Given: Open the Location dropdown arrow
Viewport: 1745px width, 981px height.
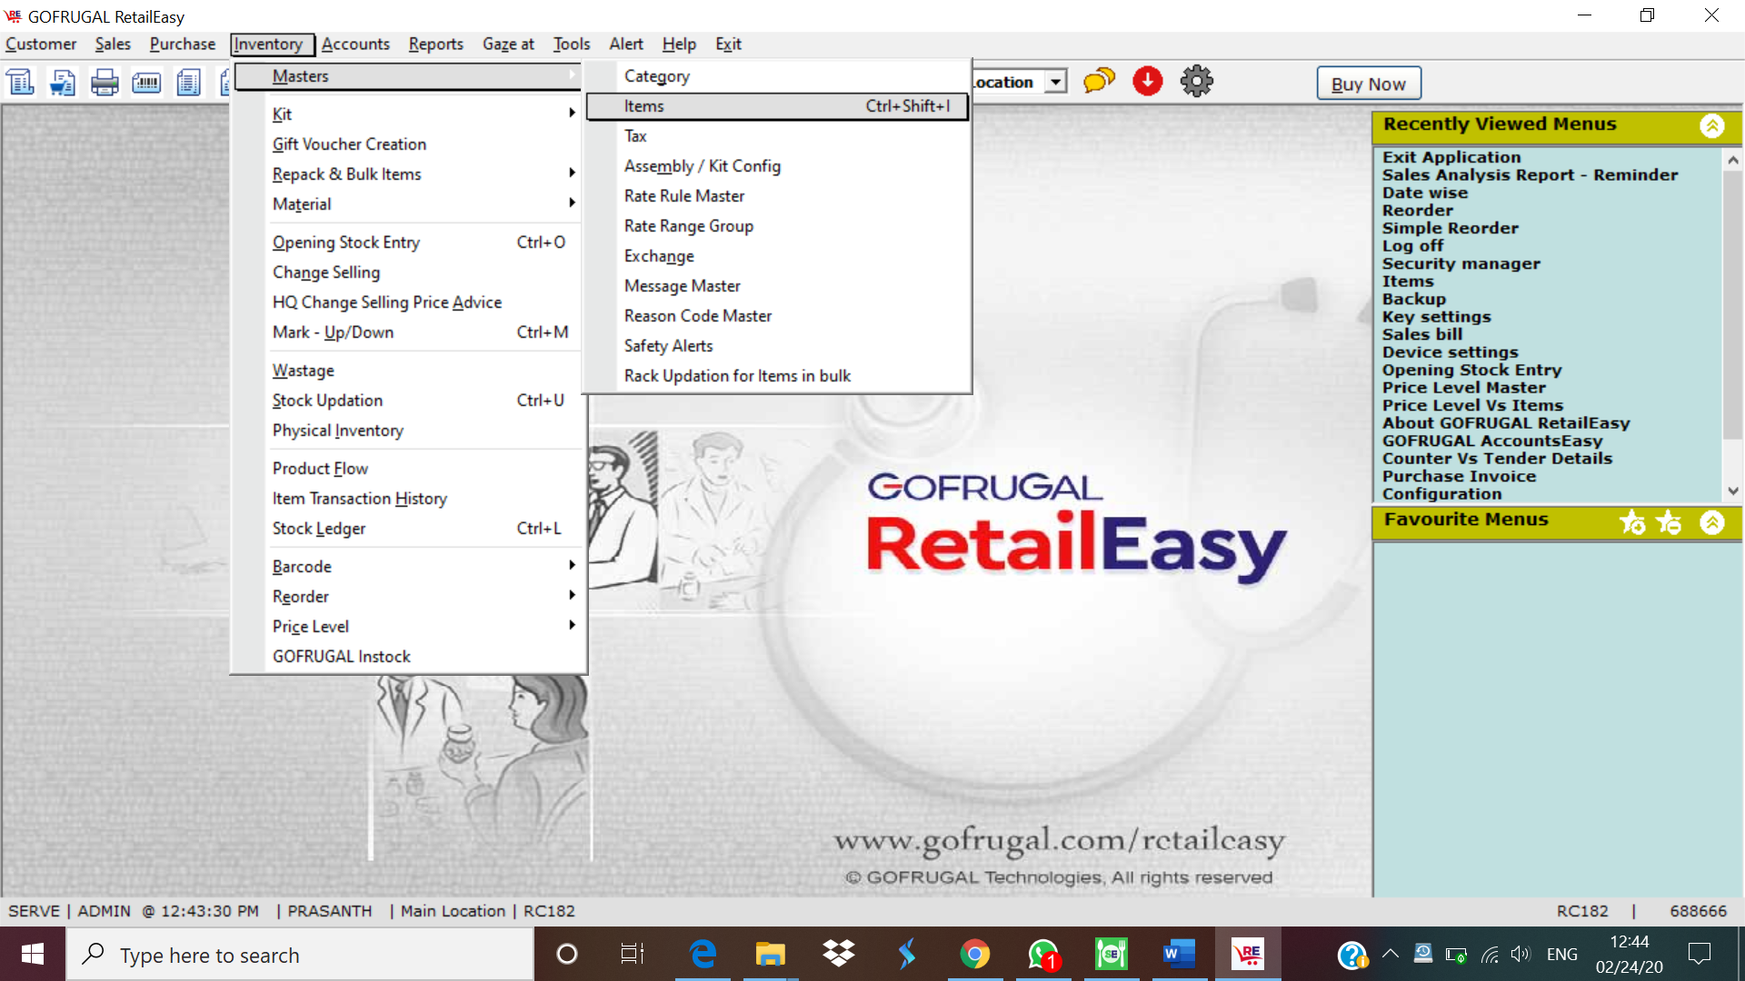Looking at the screenshot, I should (x=1055, y=83).
